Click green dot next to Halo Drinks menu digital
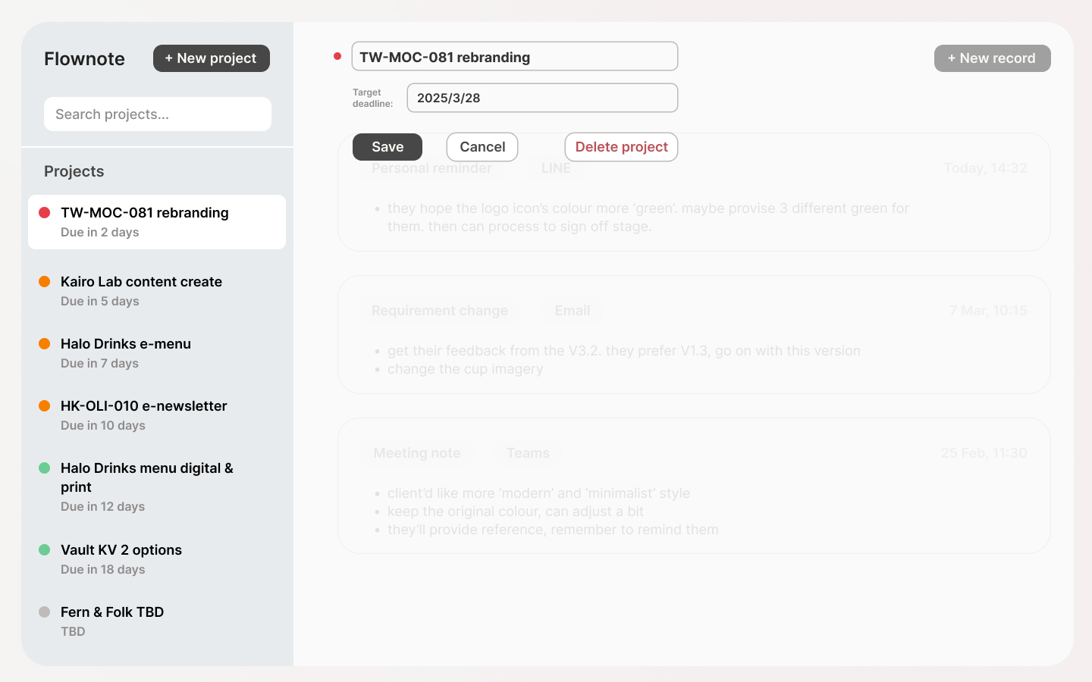The height and width of the screenshot is (682, 1092). (45, 468)
